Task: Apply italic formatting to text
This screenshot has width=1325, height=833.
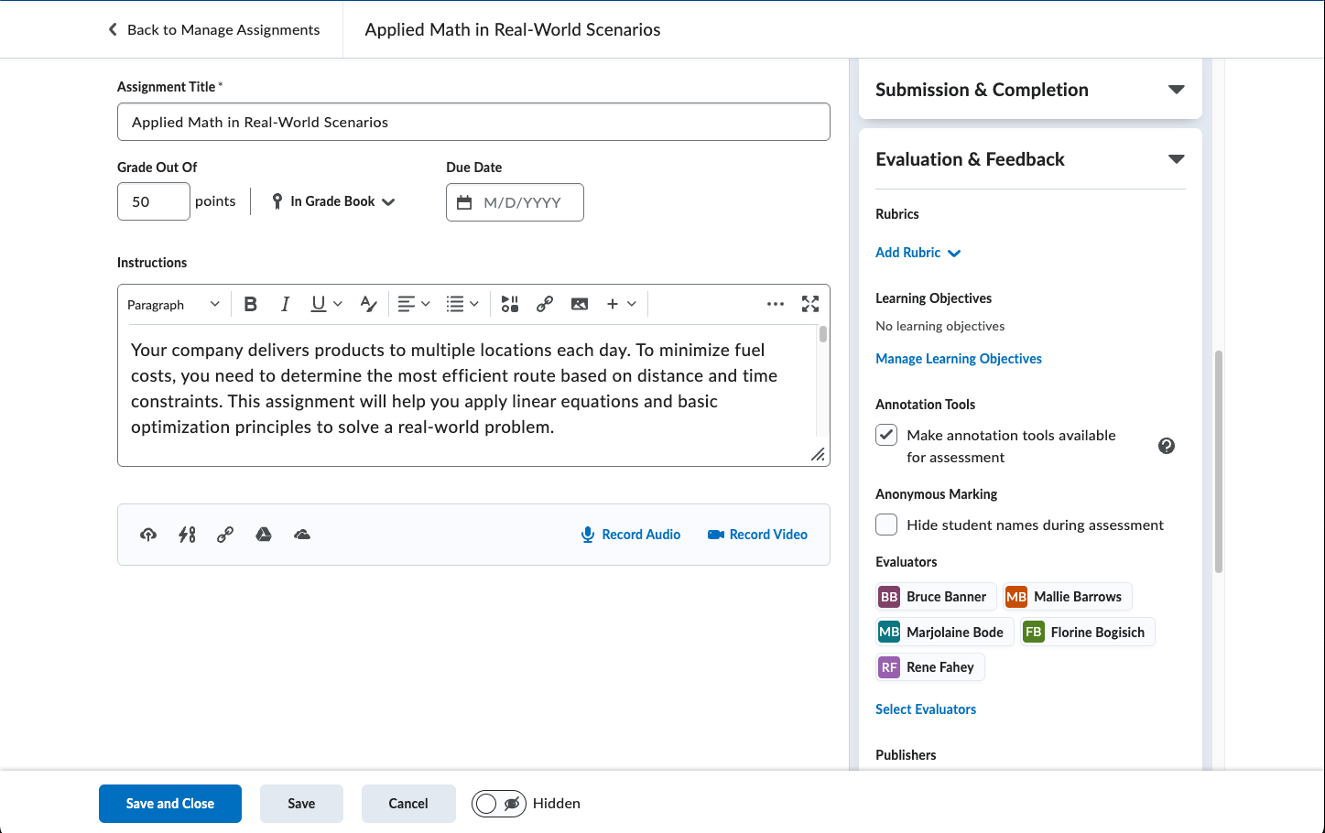Action: point(285,305)
